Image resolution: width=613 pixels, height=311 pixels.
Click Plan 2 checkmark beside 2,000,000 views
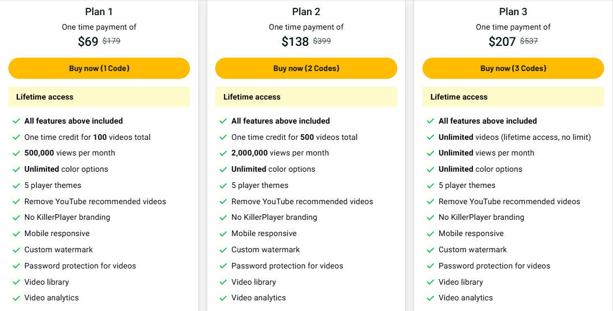[x=224, y=153]
